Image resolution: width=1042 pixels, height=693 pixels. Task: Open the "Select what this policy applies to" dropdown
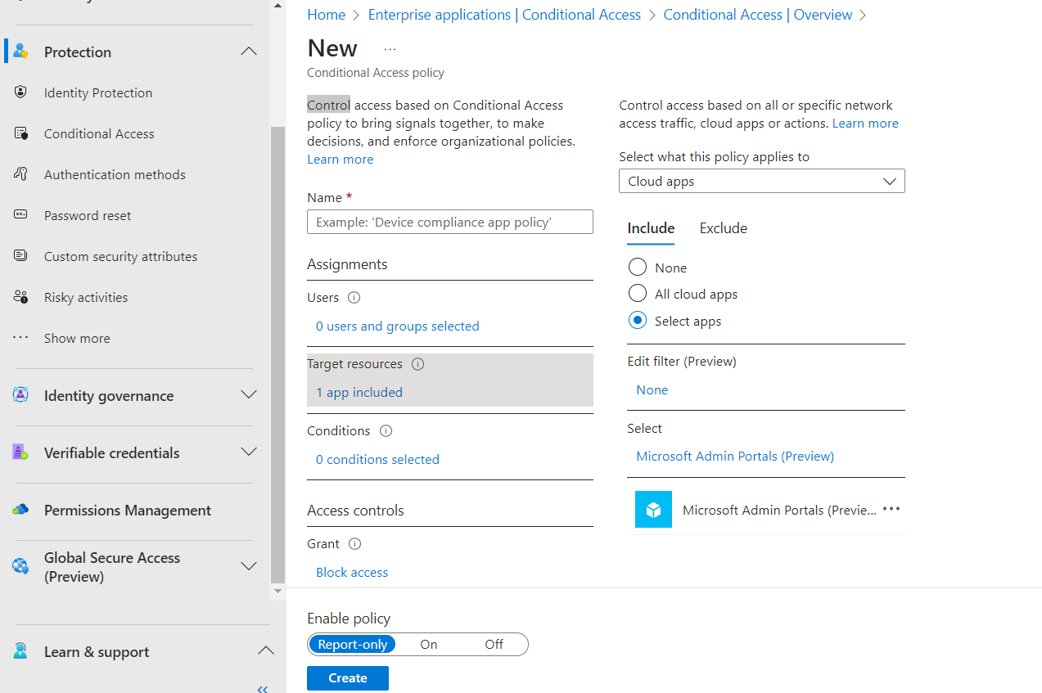(x=761, y=181)
